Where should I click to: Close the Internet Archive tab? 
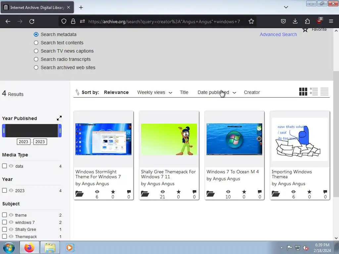click(x=69, y=7)
